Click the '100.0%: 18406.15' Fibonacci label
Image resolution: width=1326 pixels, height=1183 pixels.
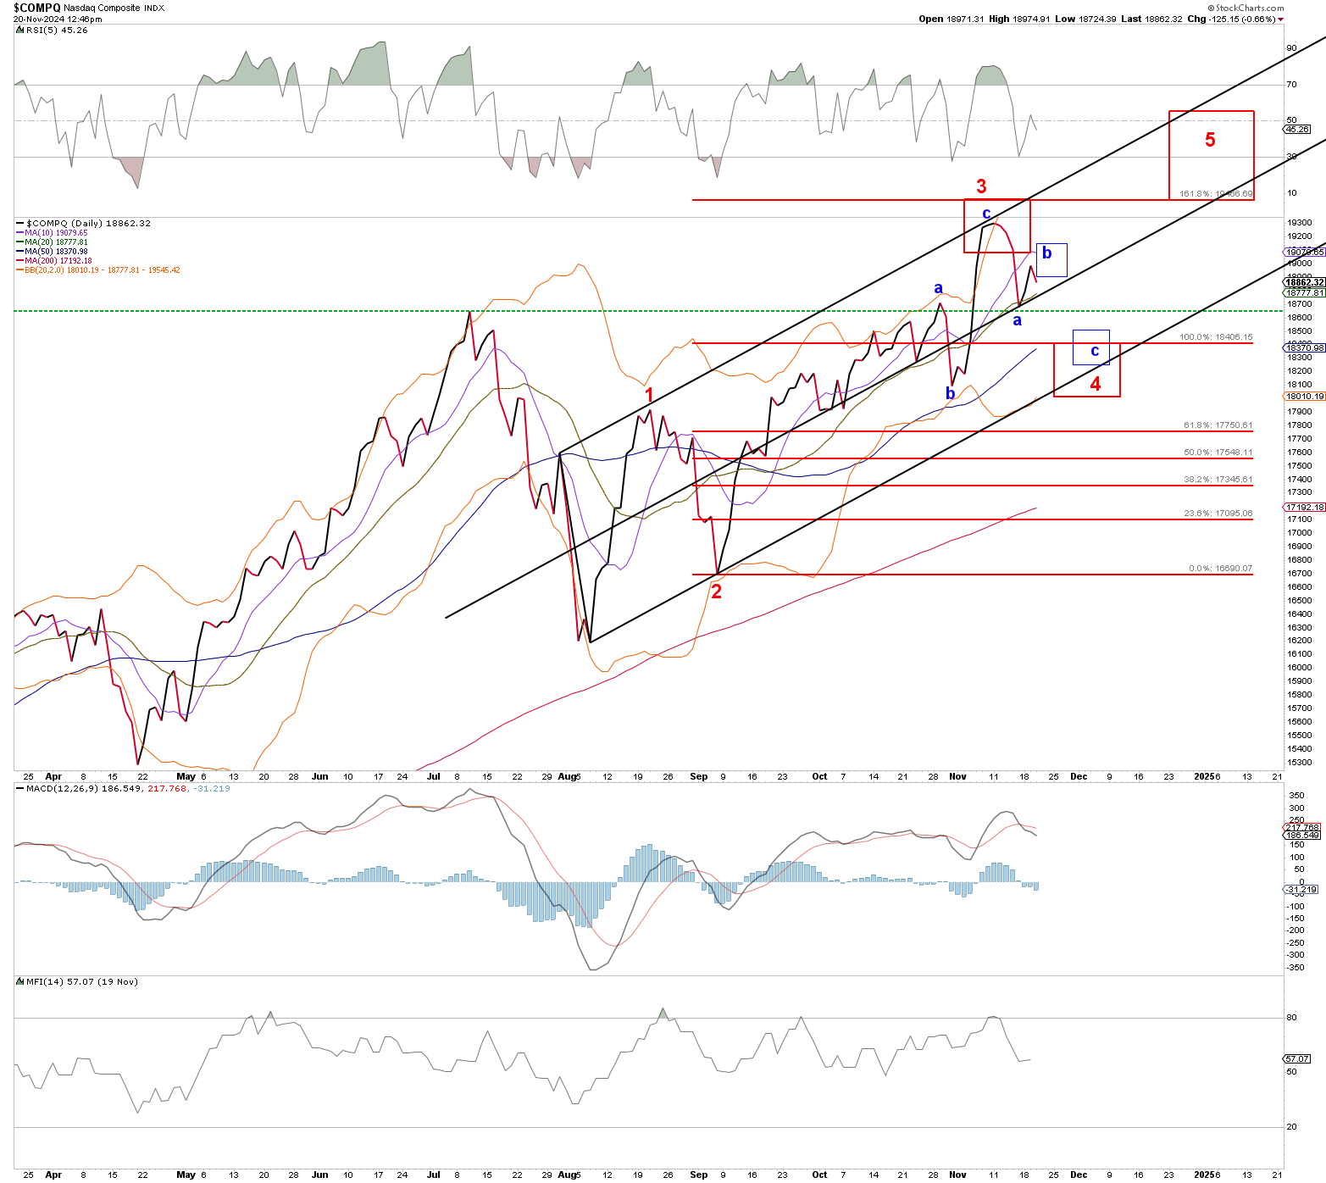1216,337
